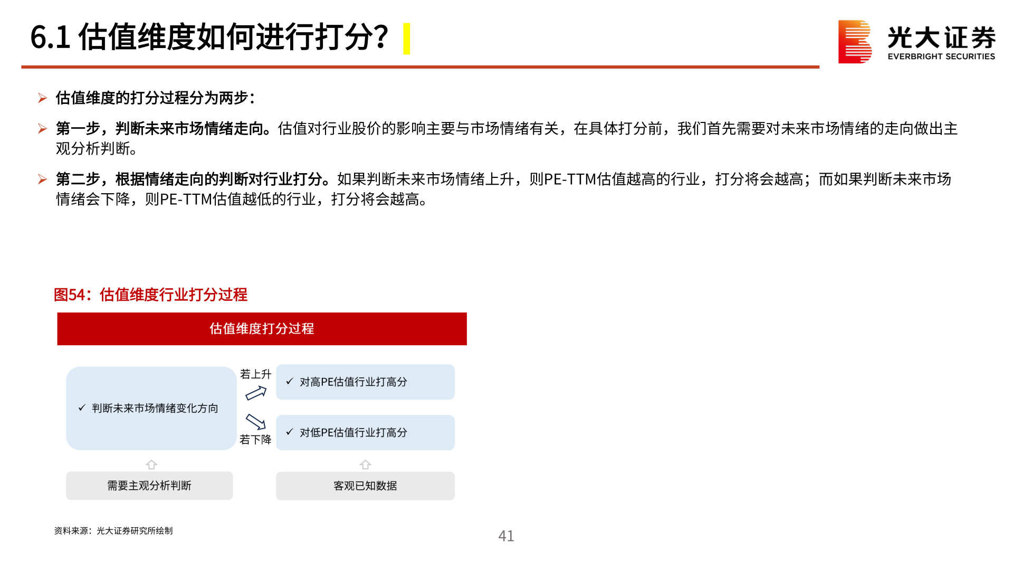Select the page number 41
The width and height of the screenshot is (1013, 570).
tap(506, 536)
